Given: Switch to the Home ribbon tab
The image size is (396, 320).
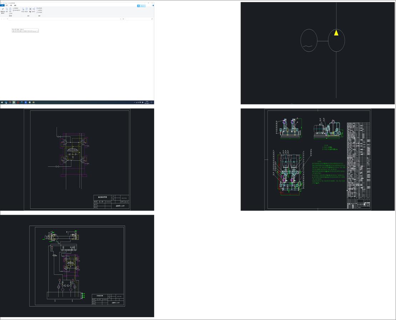Looking at the screenshot, I should point(7,5).
